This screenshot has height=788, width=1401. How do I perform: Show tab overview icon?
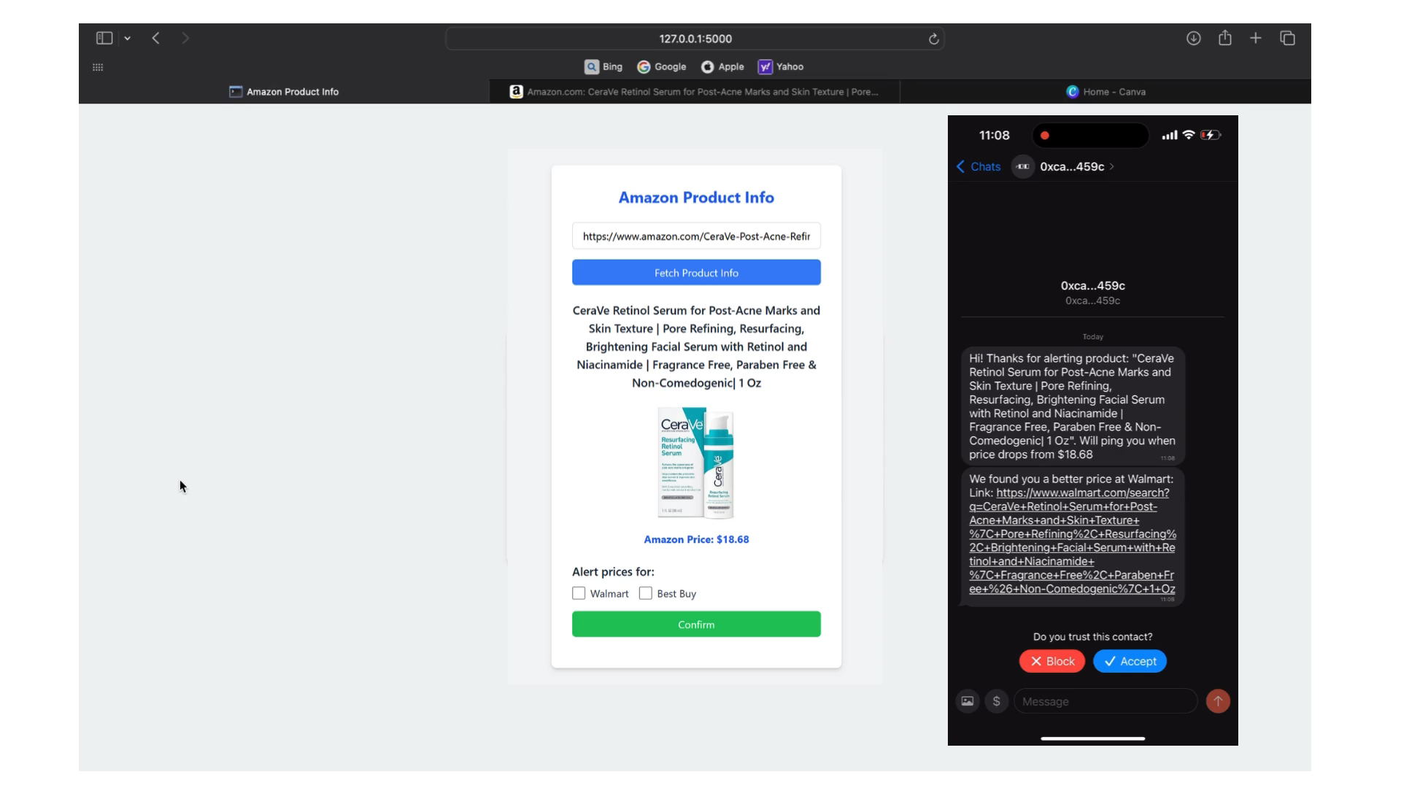coord(1287,38)
